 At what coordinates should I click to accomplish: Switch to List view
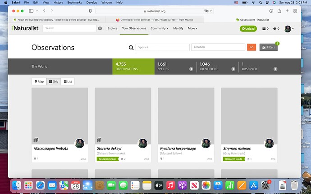pyautogui.click(x=68, y=81)
